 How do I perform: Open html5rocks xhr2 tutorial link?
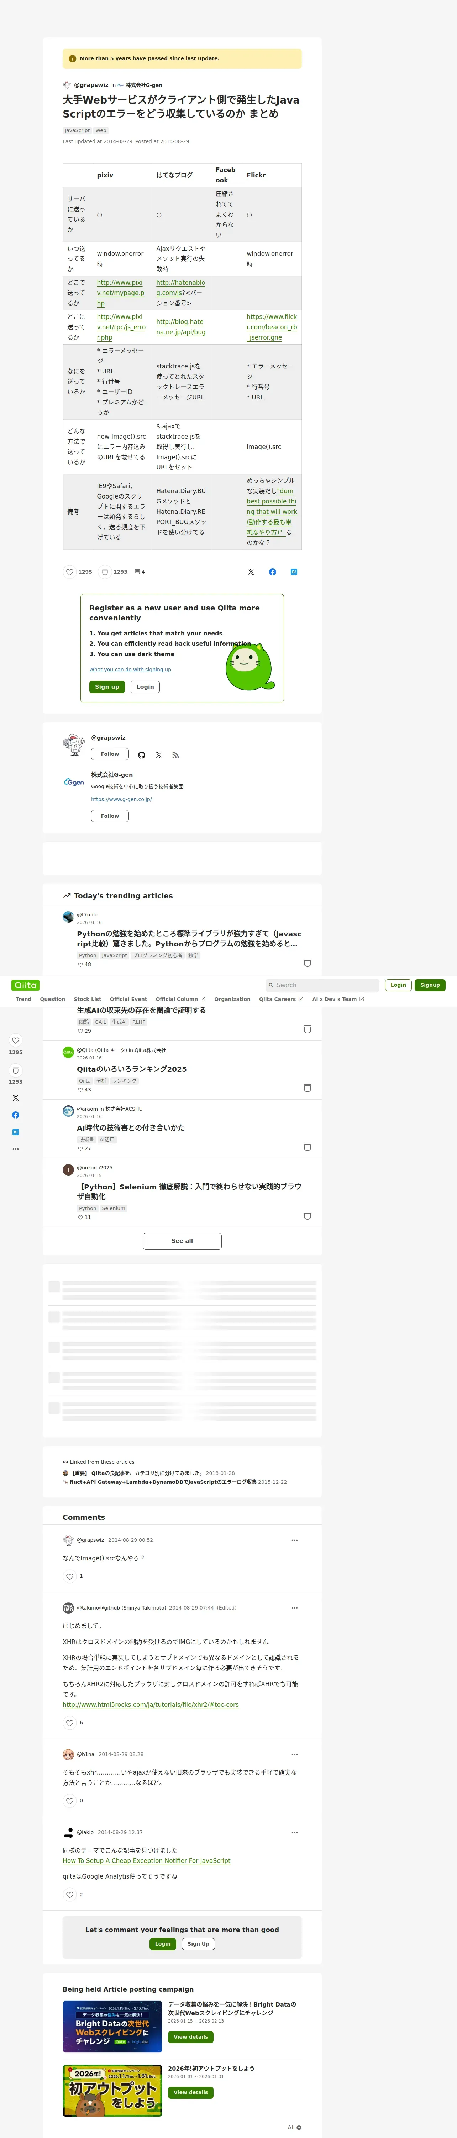(150, 1705)
